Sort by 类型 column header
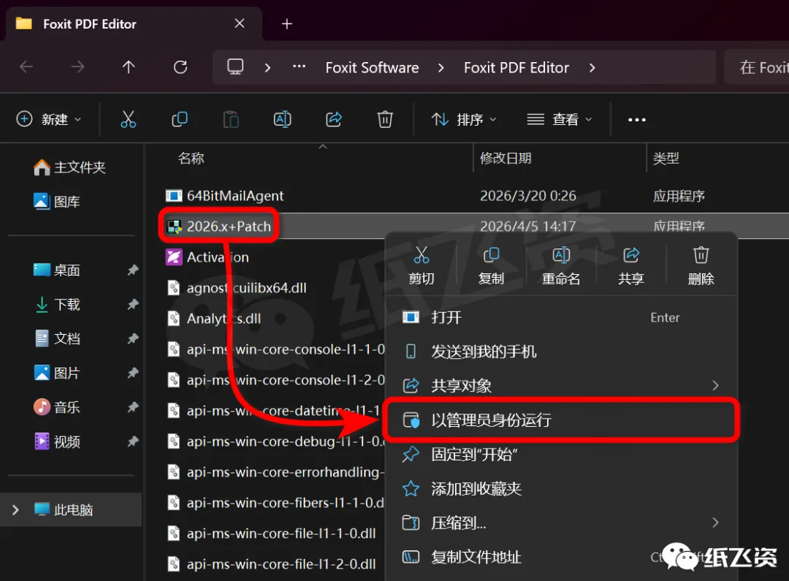The height and width of the screenshot is (581, 789). coord(666,158)
